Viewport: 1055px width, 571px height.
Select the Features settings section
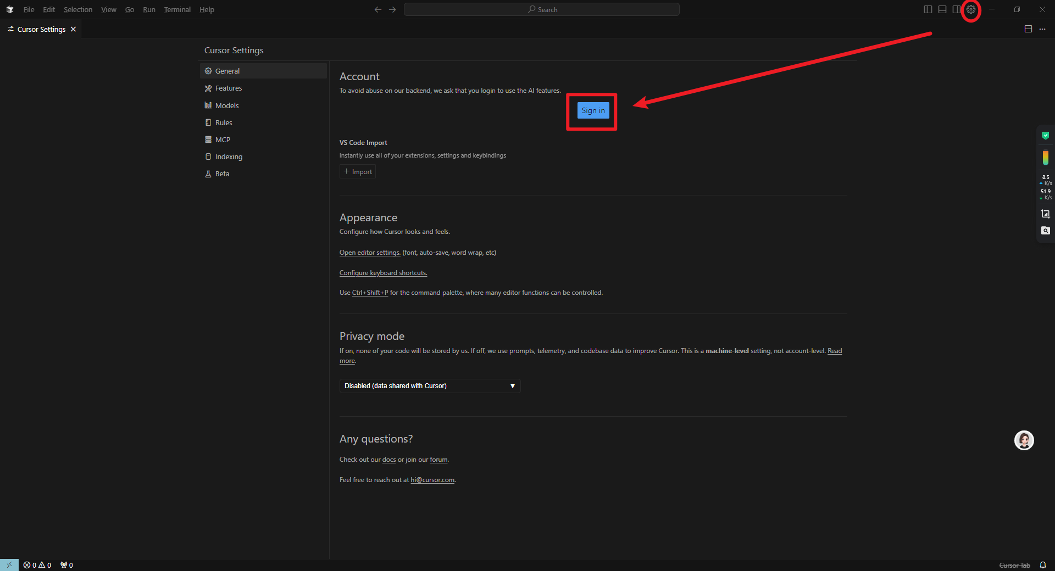pyautogui.click(x=263, y=88)
